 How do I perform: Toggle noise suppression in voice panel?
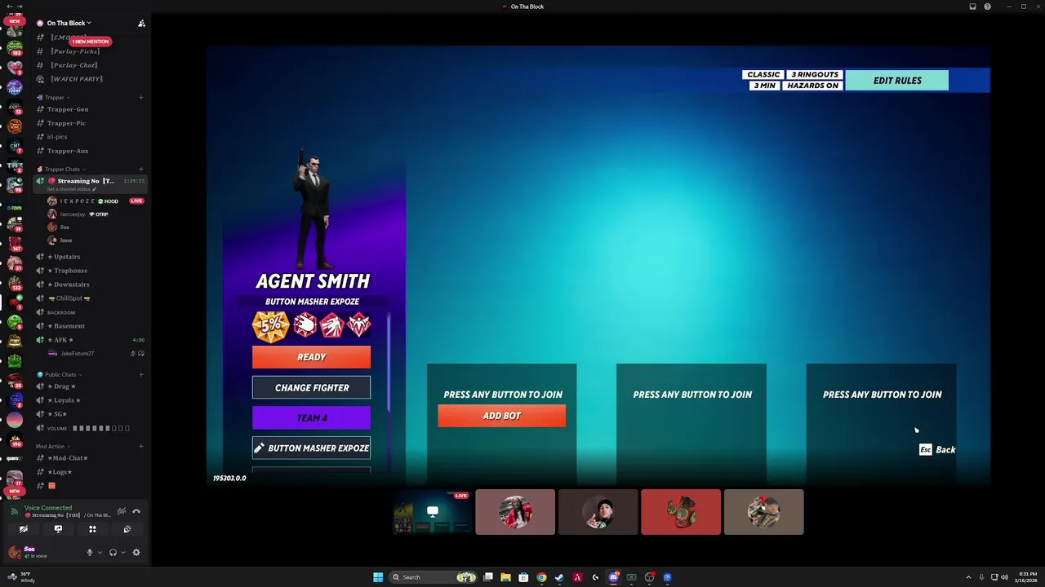click(121, 511)
